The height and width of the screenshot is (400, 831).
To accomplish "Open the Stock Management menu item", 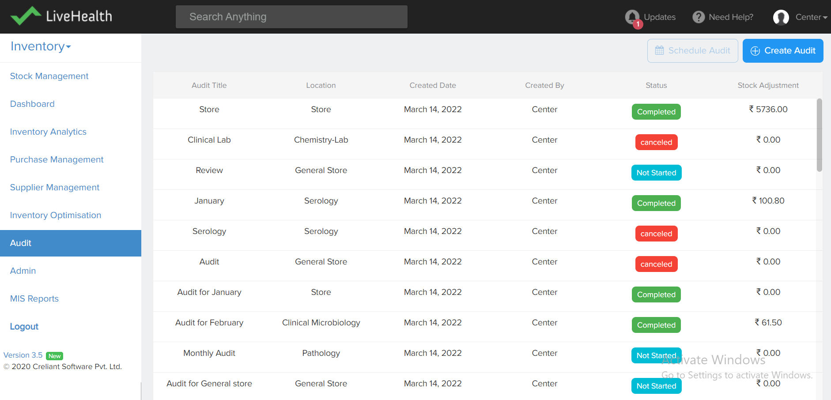I will (49, 76).
